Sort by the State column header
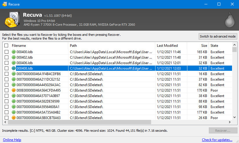Screen dimensions: 239x143 point(220,46)
